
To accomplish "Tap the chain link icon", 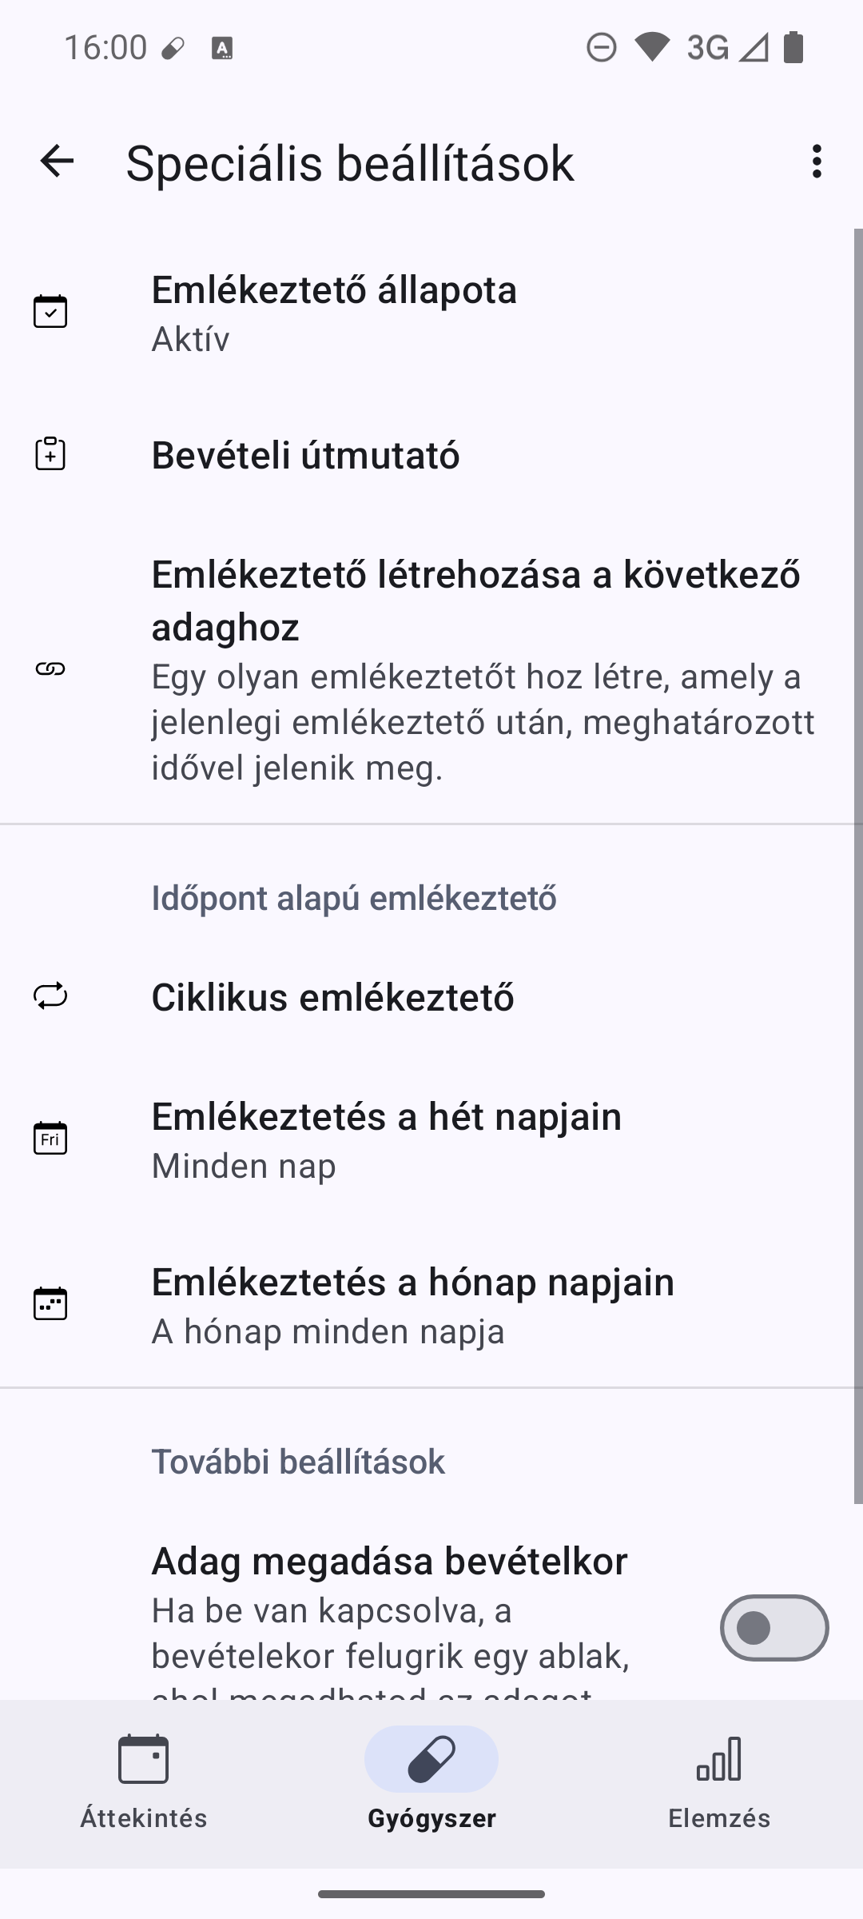I will [50, 669].
